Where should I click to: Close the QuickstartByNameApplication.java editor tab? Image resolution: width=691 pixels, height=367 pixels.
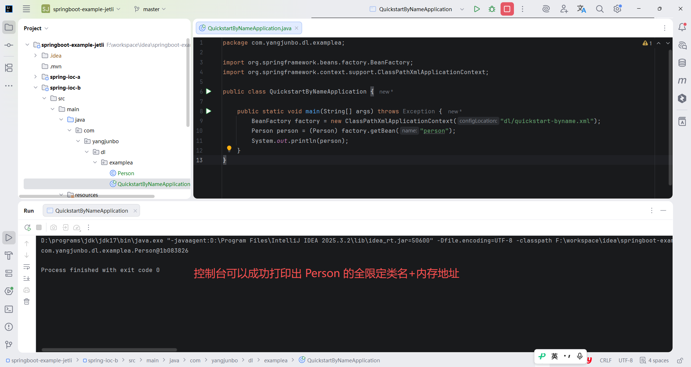tap(297, 28)
